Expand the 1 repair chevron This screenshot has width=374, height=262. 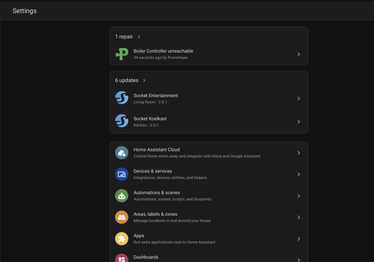click(139, 36)
